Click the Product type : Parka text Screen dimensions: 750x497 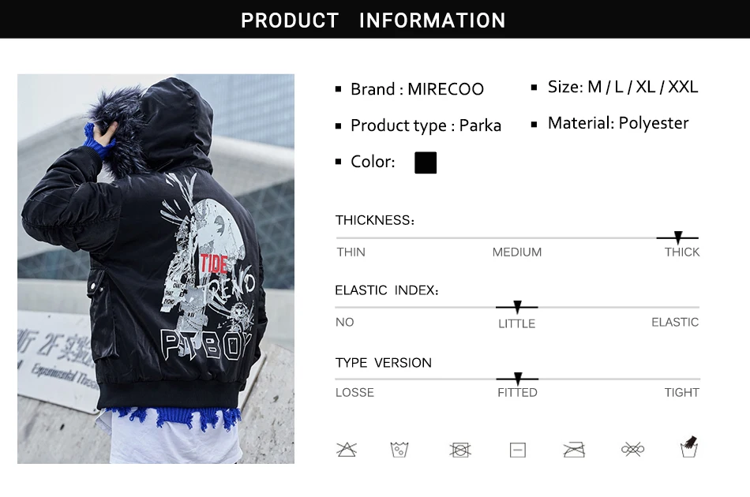click(426, 125)
